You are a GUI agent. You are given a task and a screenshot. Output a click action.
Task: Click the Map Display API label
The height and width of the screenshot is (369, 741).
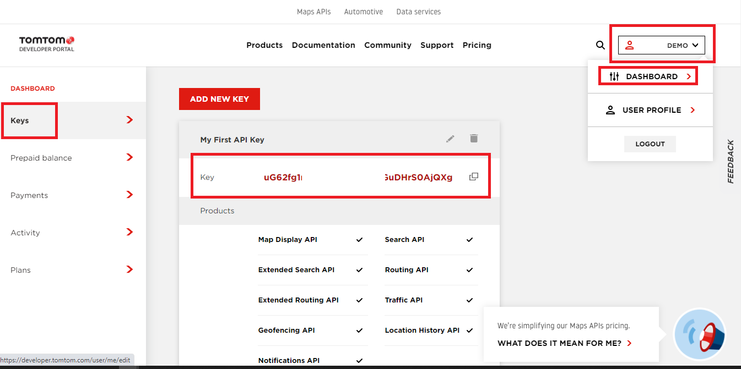pos(288,240)
